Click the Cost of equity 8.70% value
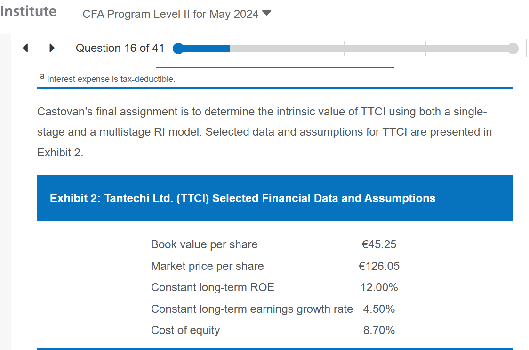This screenshot has height=350, width=529. 379,330
